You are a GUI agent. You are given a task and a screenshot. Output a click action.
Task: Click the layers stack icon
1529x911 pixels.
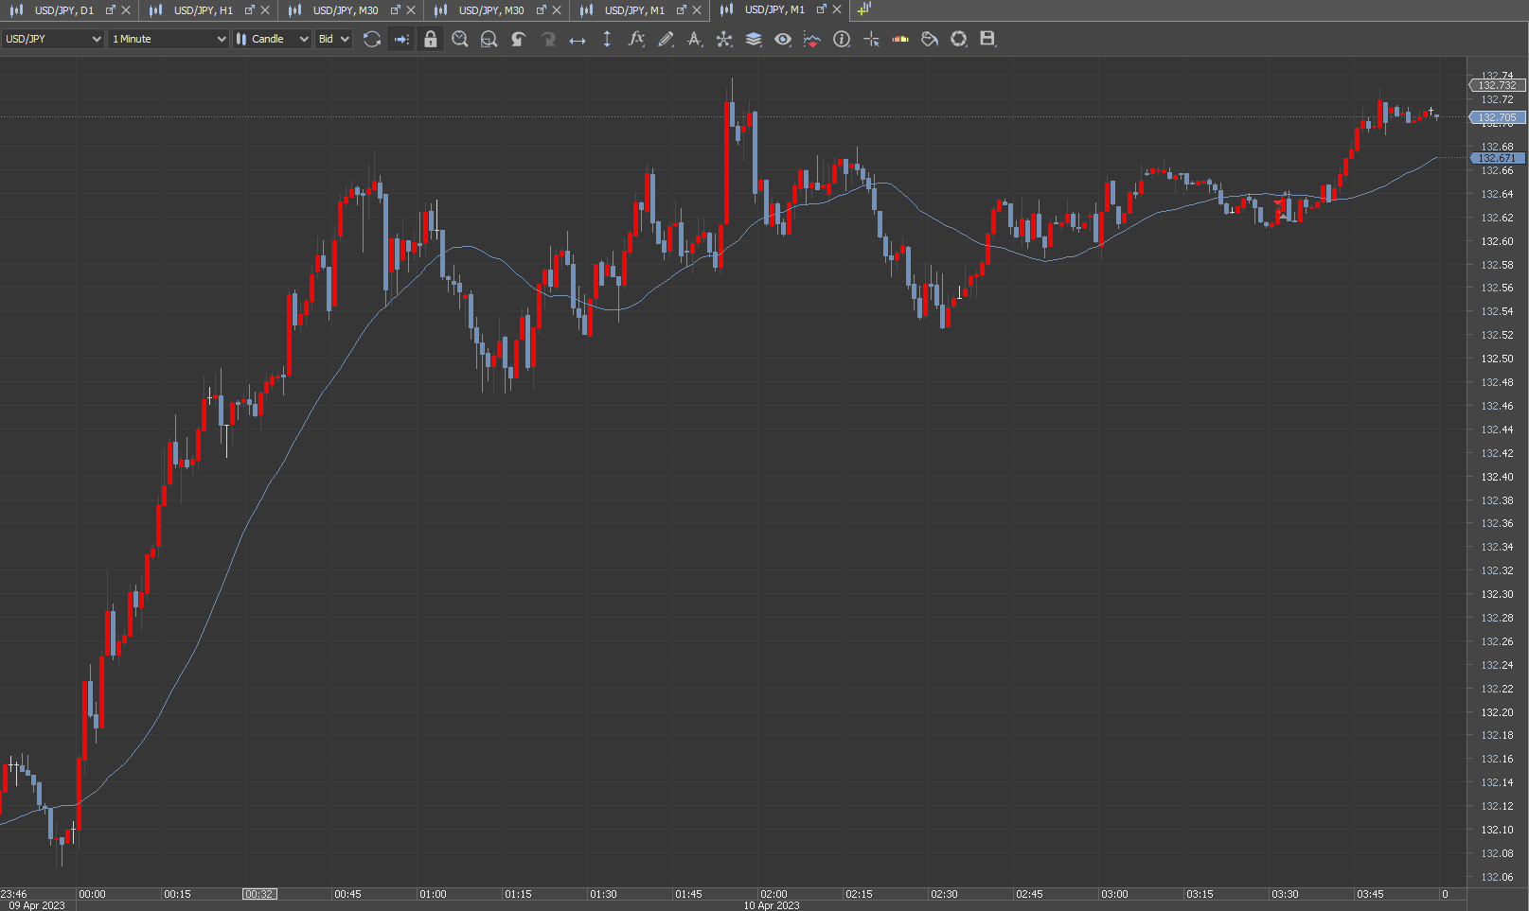[x=754, y=39]
